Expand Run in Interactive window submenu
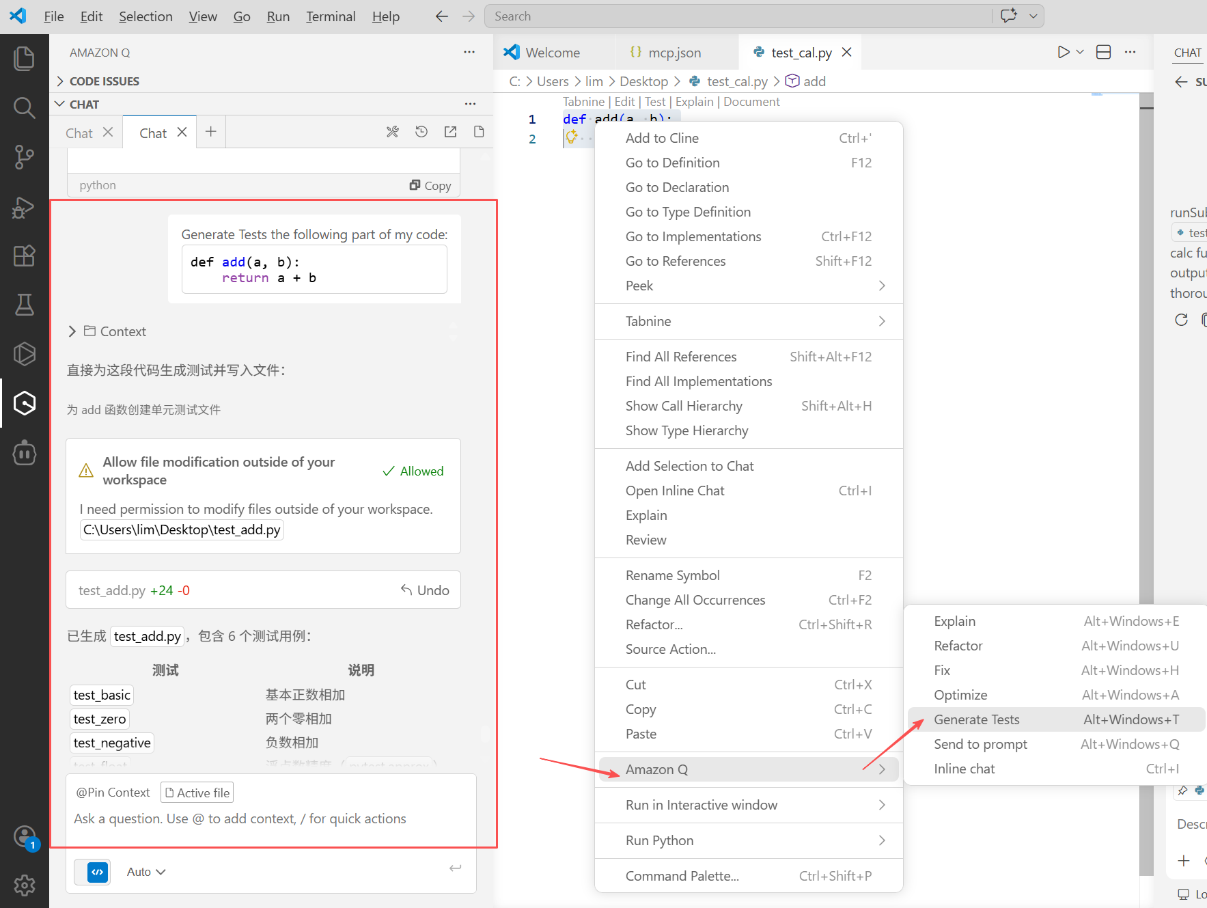The width and height of the screenshot is (1207, 908). [x=749, y=805]
